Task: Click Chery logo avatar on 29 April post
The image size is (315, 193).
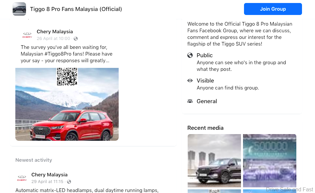Action: pos(22,178)
